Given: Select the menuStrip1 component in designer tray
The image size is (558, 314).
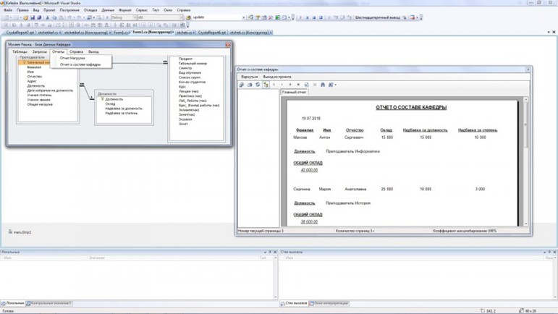Looking at the screenshot, I should [20, 232].
